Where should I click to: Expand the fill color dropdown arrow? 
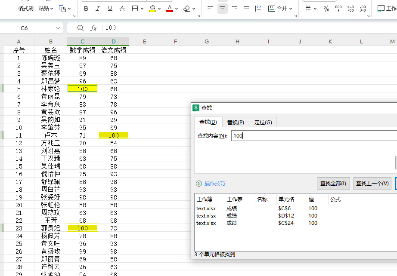coord(159,9)
